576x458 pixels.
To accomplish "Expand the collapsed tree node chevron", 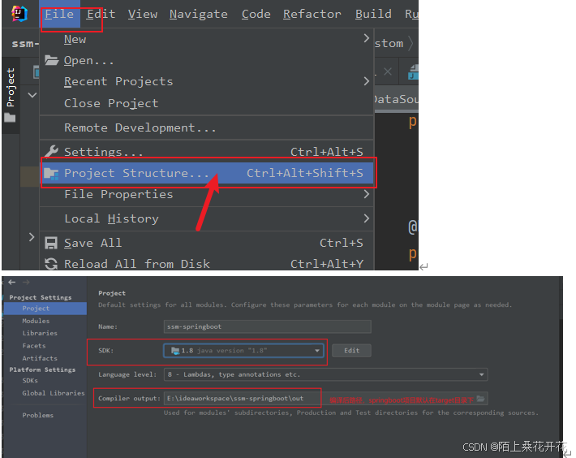I will [32, 237].
